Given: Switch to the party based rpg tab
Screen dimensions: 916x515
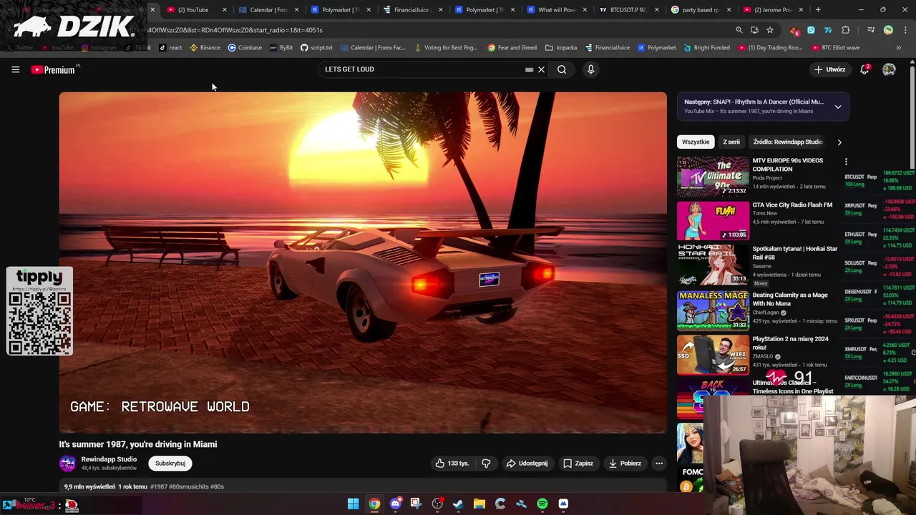Looking at the screenshot, I should click(701, 9).
